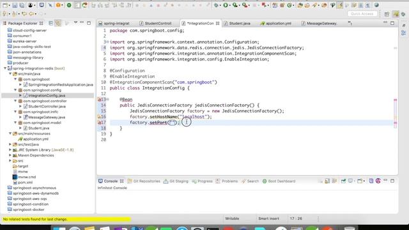Toggle the Pin Console icon
409x230 pixels.
coord(343,181)
